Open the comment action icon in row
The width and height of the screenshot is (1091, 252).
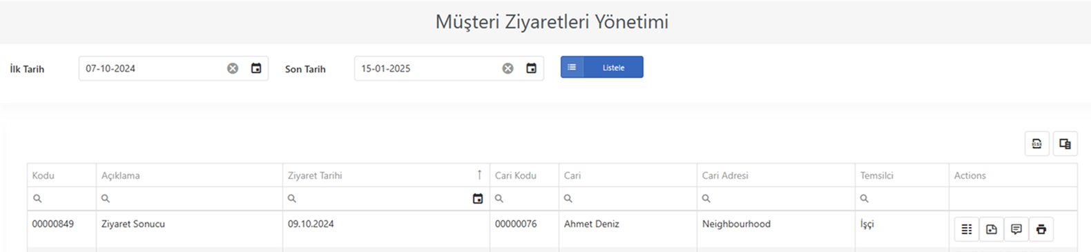[1016, 229]
